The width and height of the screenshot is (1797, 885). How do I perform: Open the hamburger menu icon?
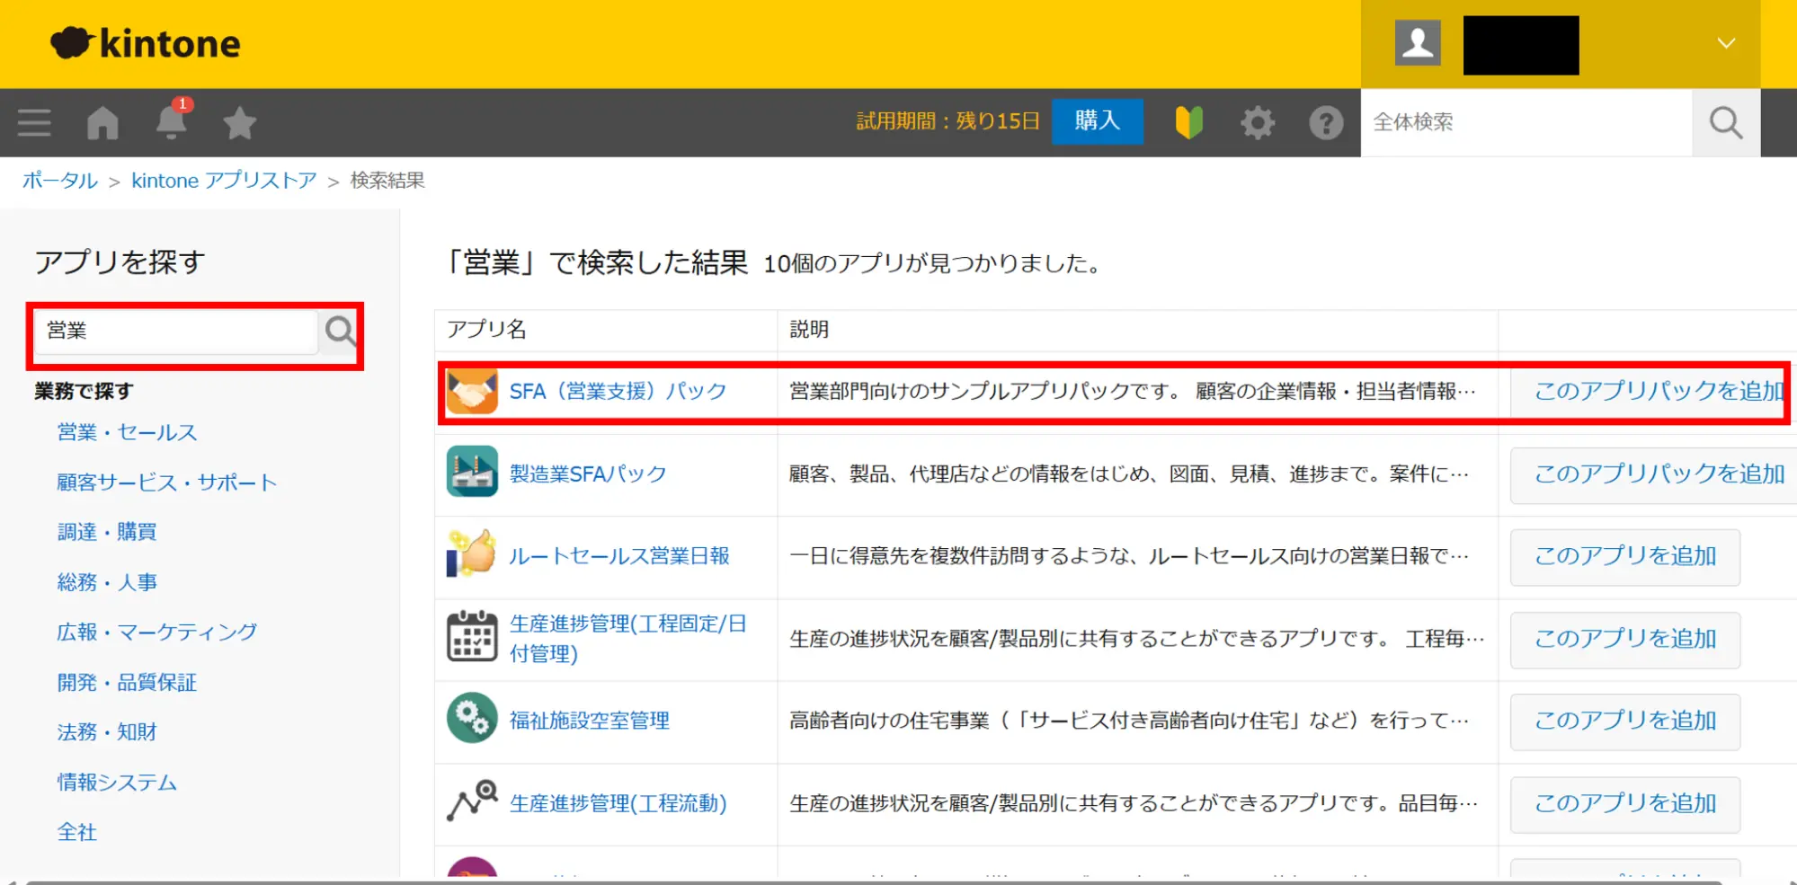coord(34,122)
